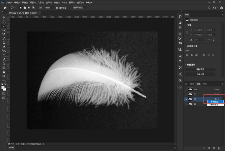
Task: Open the Clone Source panel icon
Action: (180, 50)
